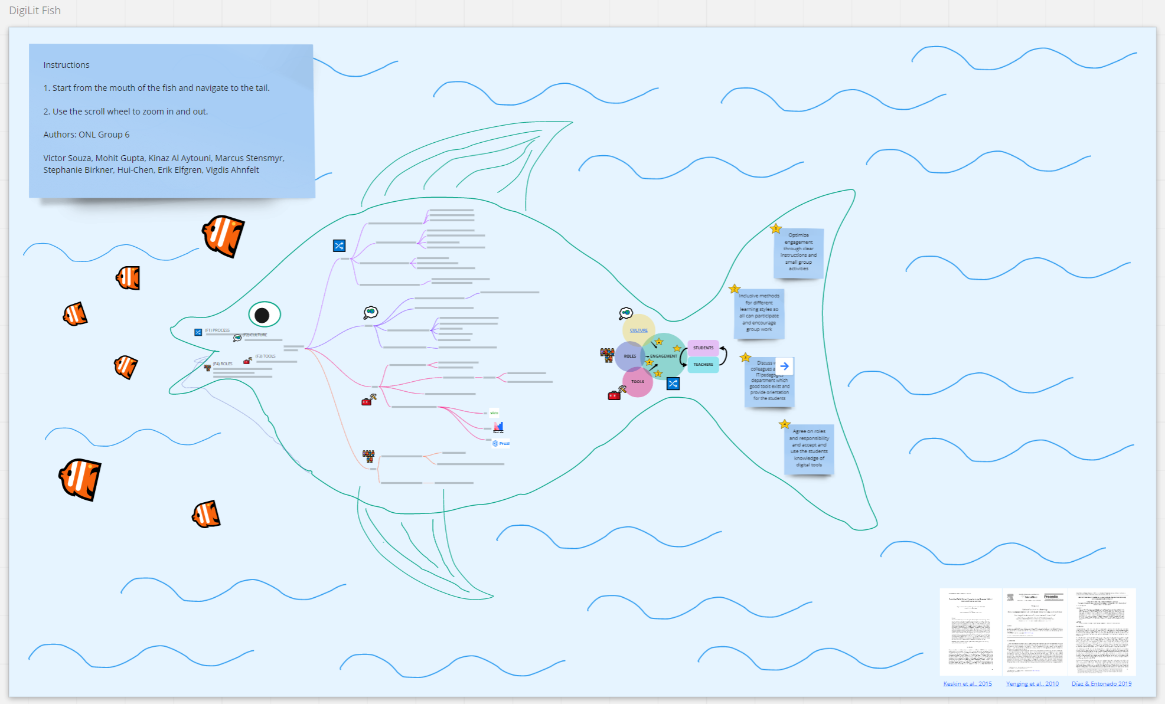Expand the pink TOOLS branch in the mind map
Viewport: 1165px width, 704px height.
375,387
